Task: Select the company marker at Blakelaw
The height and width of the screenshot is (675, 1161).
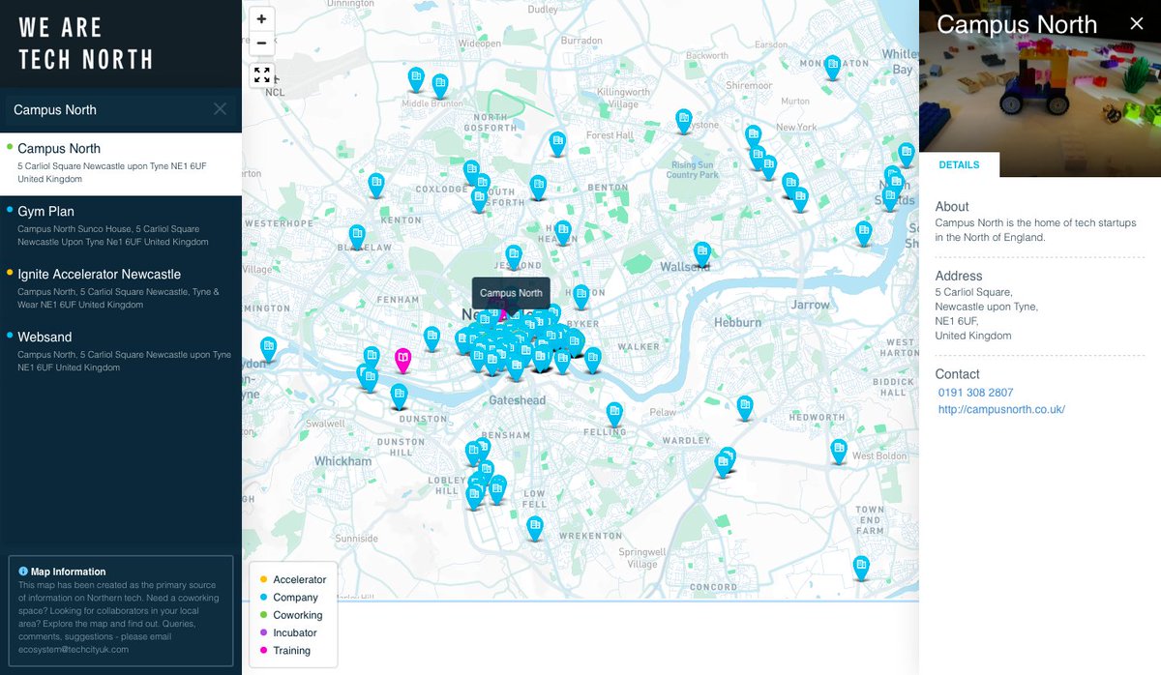Action: (357, 237)
